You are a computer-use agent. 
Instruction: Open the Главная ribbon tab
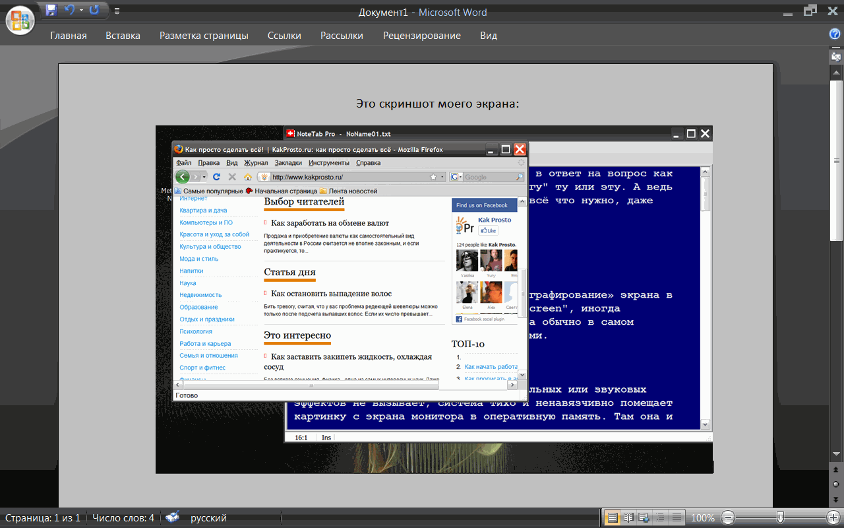(69, 36)
